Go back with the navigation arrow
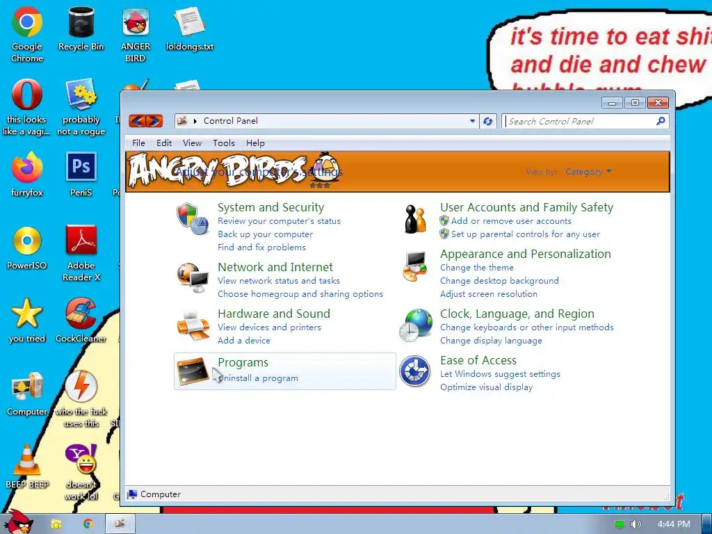Viewport: 712px width, 534px height. pyautogui.click(x=138, y=121)
